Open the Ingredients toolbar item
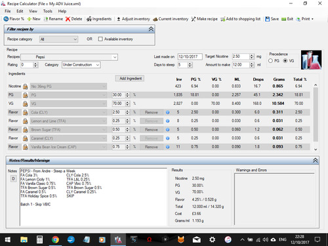328x246 pixels. [x=99, y=19]
